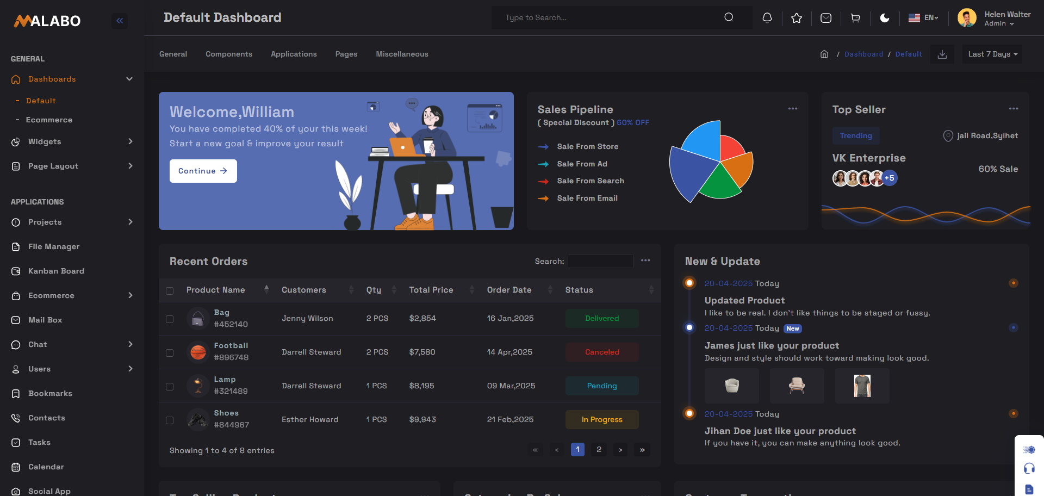1044x496 pixels.
Task: Open the EN language dropdown
Action: click(923, 18)
